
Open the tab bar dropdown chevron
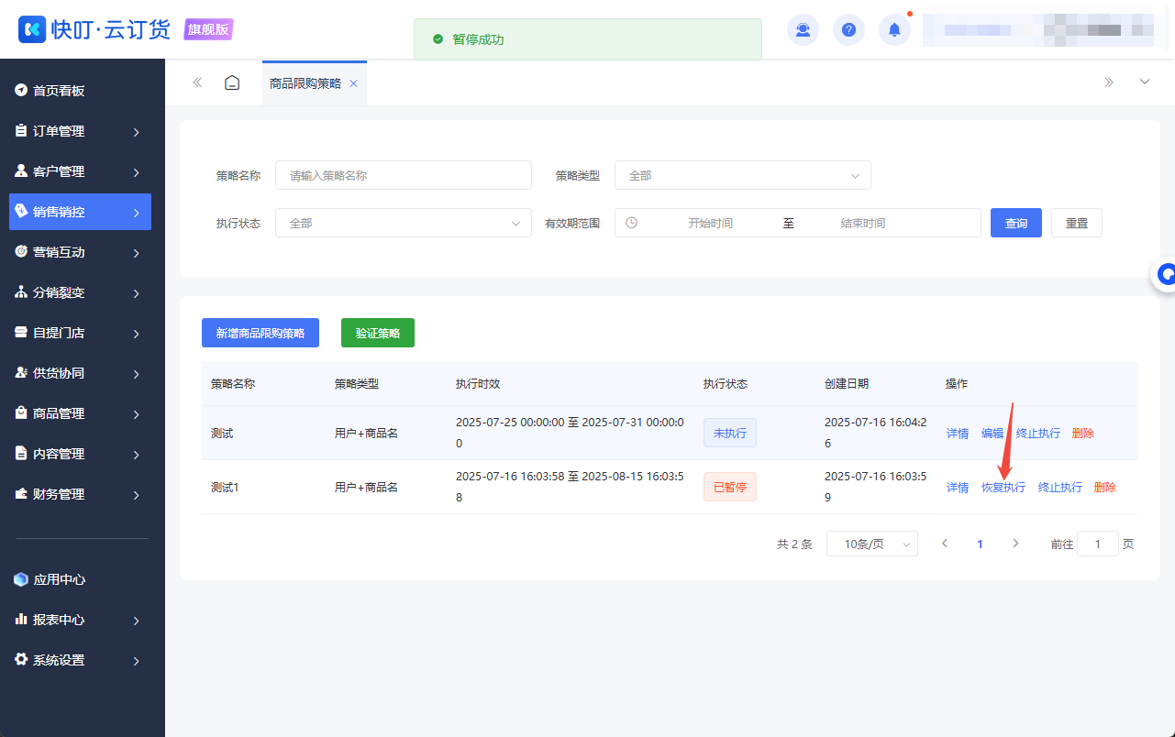point(1145,82)
